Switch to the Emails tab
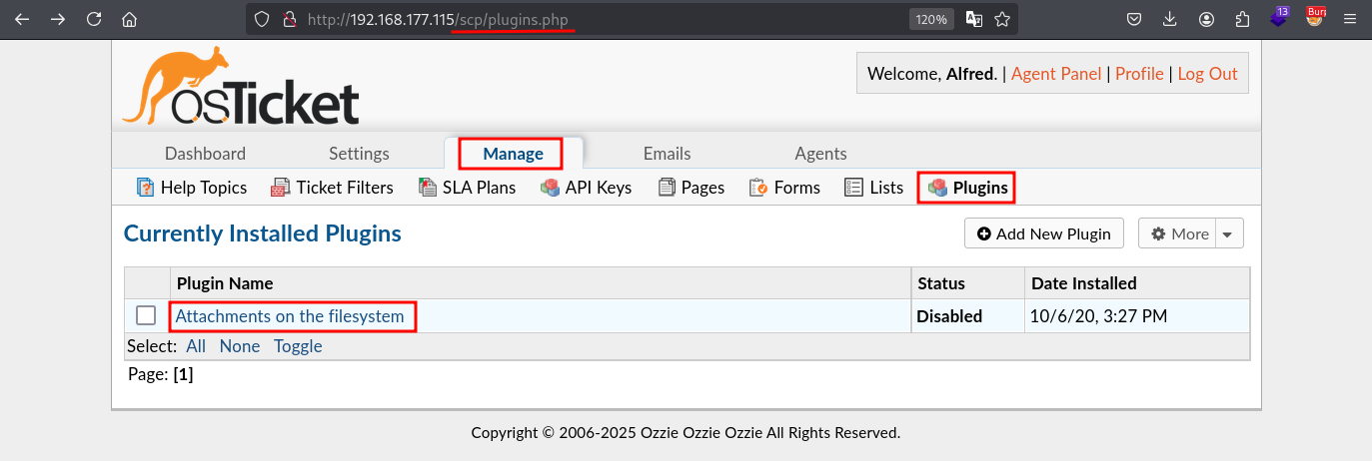 667,154
